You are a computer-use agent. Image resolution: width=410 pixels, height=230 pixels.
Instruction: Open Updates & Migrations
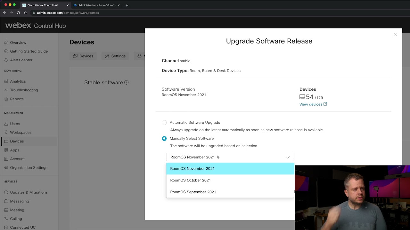(x=29, y=192)
